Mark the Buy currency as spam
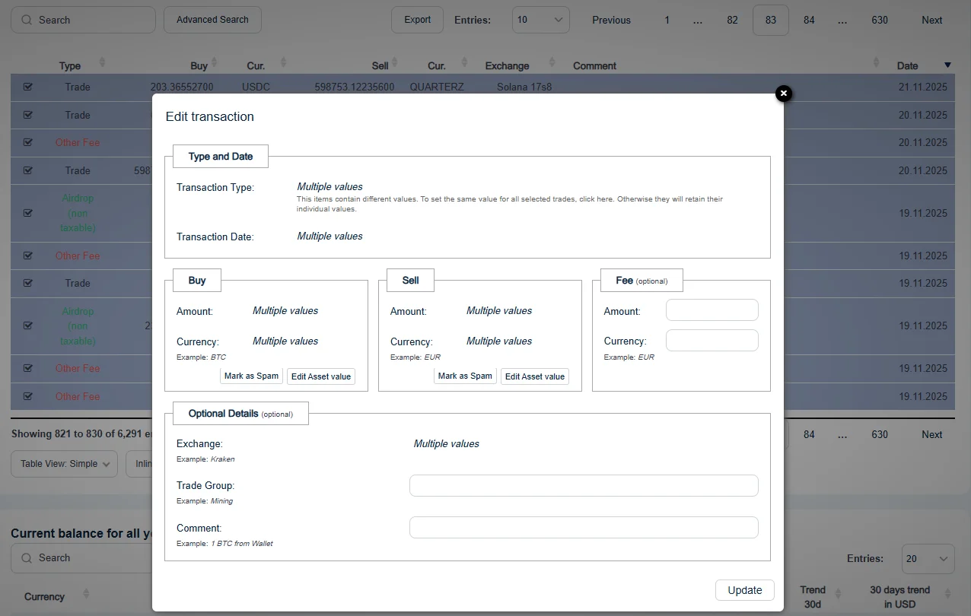Viewport: 971px width, 616px height. tap(251, 376)
